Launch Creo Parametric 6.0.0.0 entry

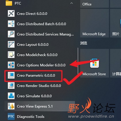point(40,75)
